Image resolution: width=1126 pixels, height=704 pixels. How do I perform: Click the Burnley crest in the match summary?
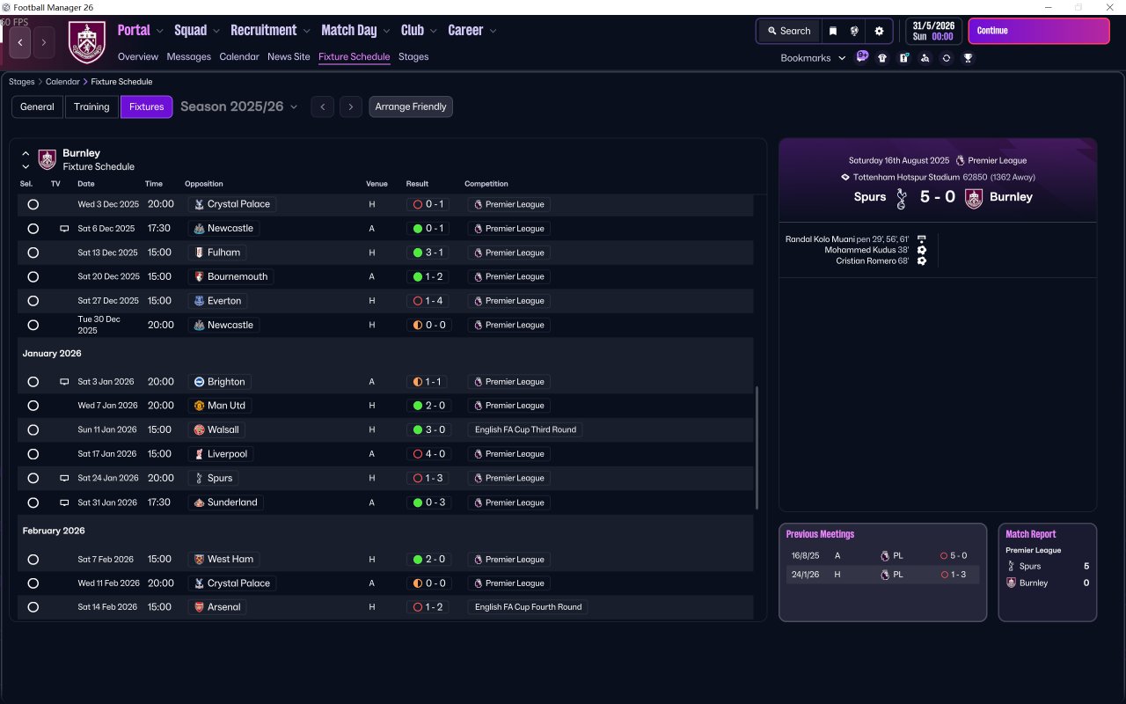(x=973, y=198)
